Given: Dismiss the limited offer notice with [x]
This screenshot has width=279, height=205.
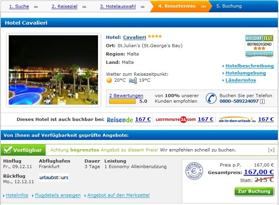Looking at the screenshot, I should [x=271, y=150].
